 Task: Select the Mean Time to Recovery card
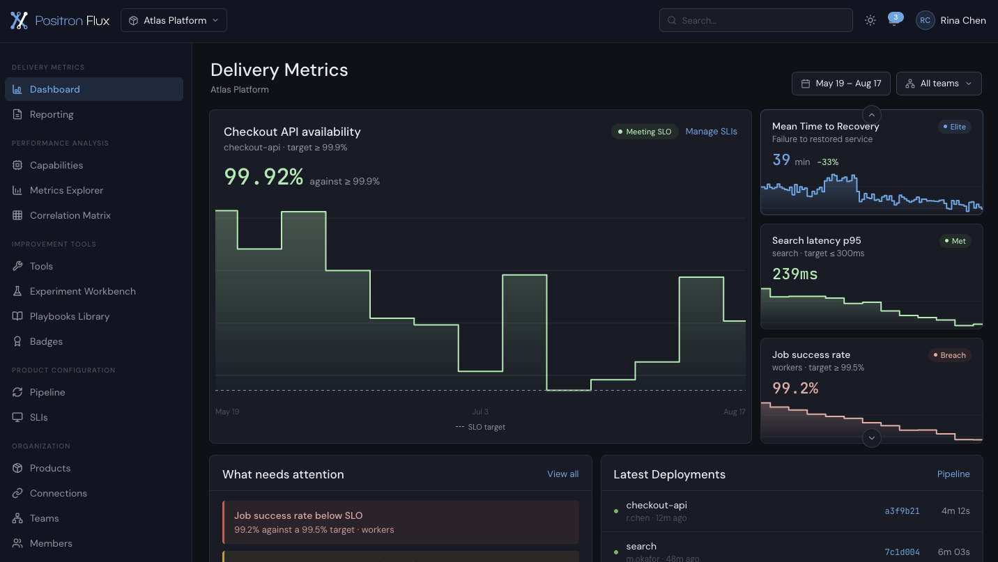[871, 162]
